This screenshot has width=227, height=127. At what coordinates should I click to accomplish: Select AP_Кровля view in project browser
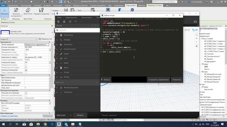(x=208, y=59)
